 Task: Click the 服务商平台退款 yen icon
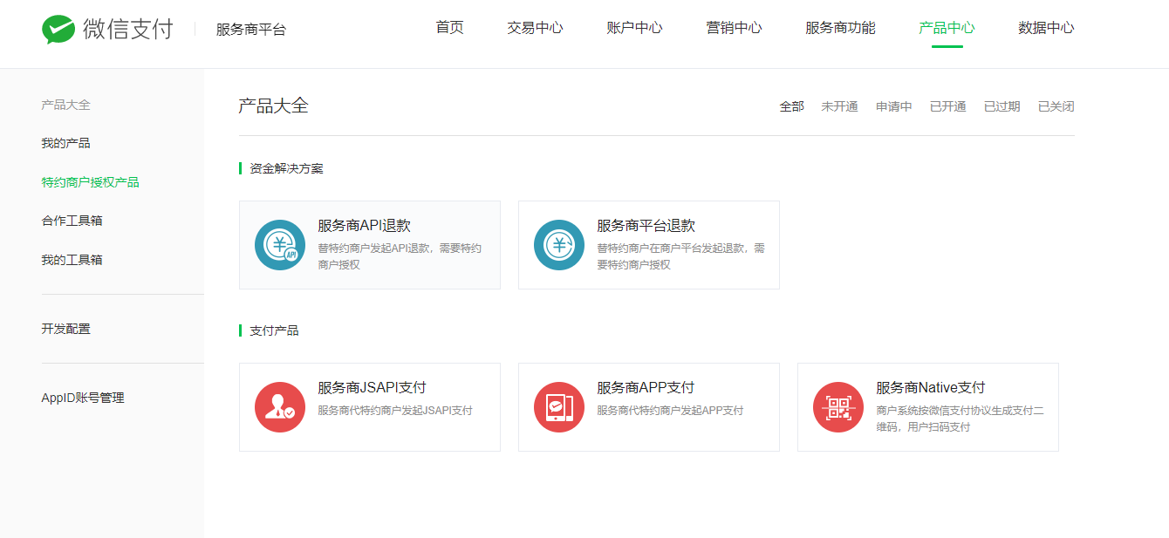point(559,245)
